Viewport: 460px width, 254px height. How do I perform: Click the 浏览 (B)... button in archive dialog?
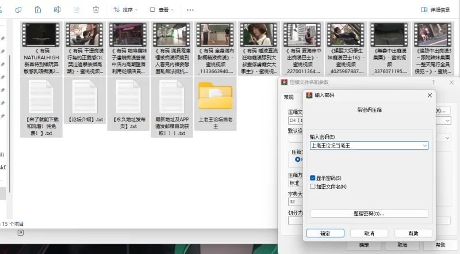tap(443, 111)
